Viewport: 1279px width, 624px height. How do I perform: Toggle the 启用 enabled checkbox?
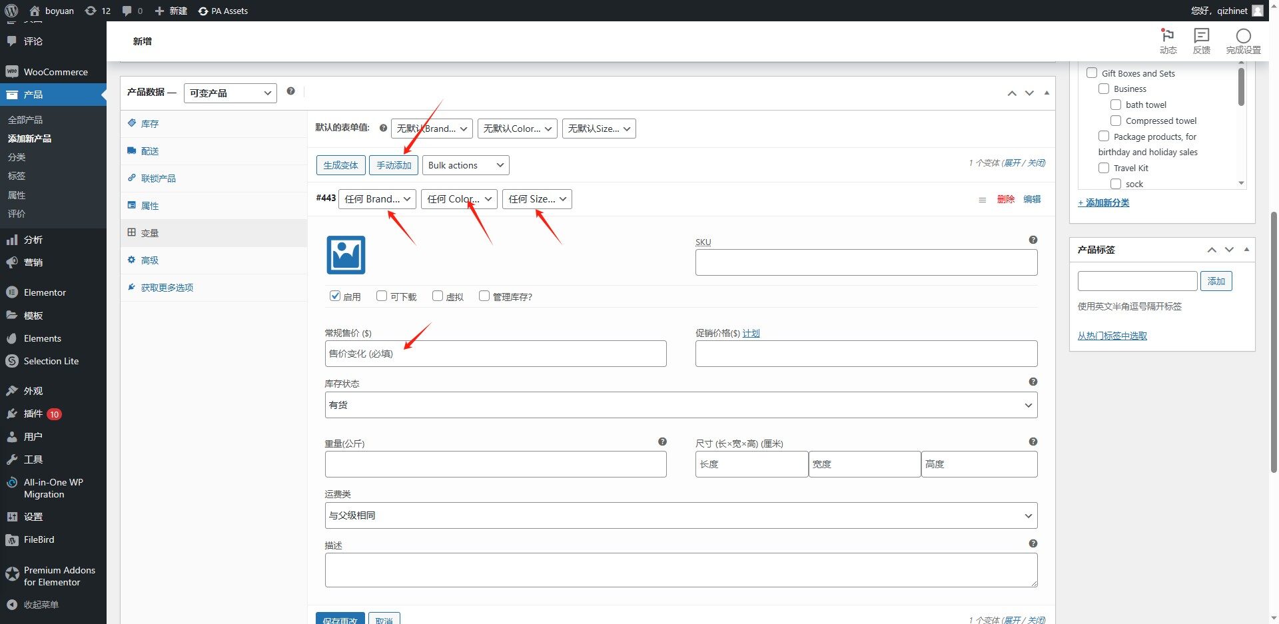click(335, 296)
